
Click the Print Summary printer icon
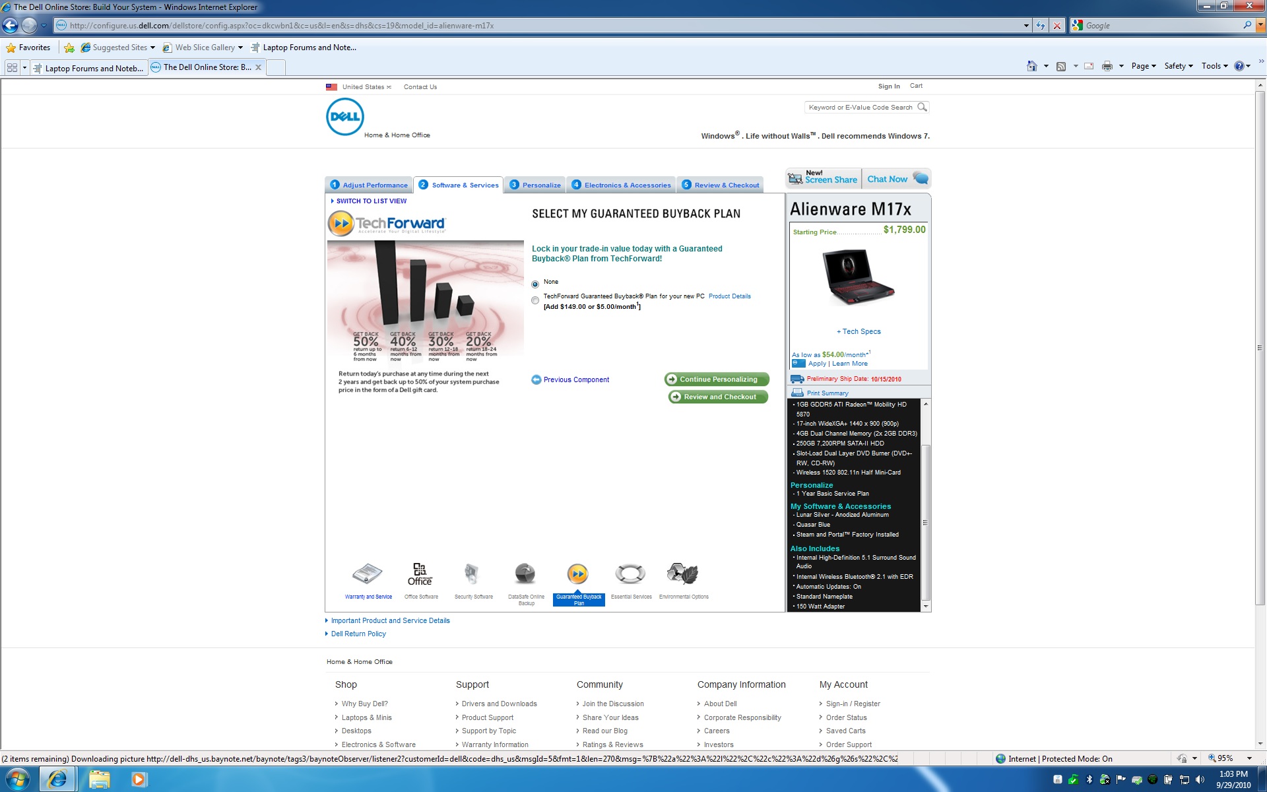pos(797,393)
